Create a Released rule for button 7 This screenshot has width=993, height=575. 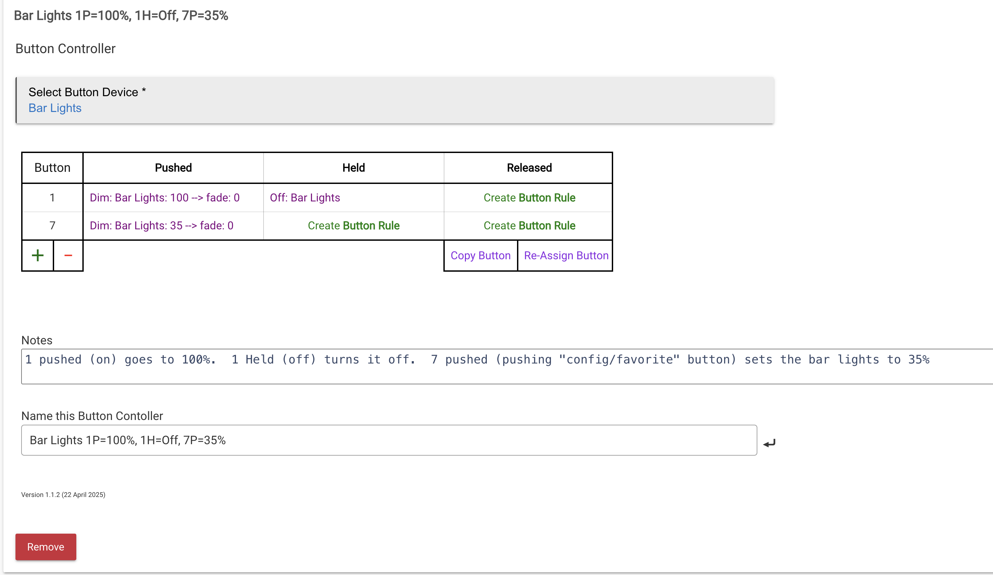point(529,225)
